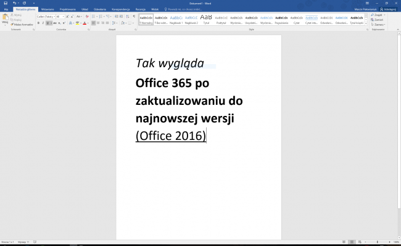Click the Save icon in quick access toolbar
This screenshot has height=246, width=401.
[x=6, y=3]
